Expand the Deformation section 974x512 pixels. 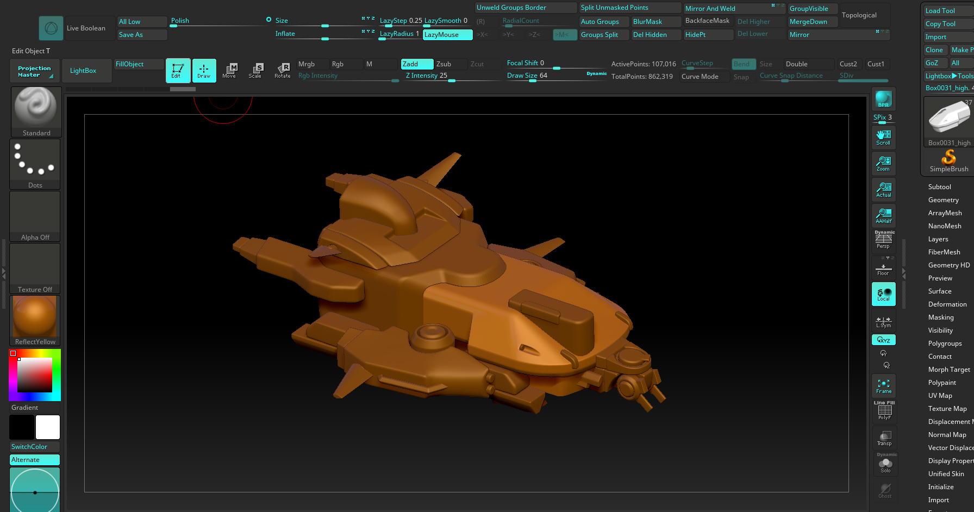[947, 304]
